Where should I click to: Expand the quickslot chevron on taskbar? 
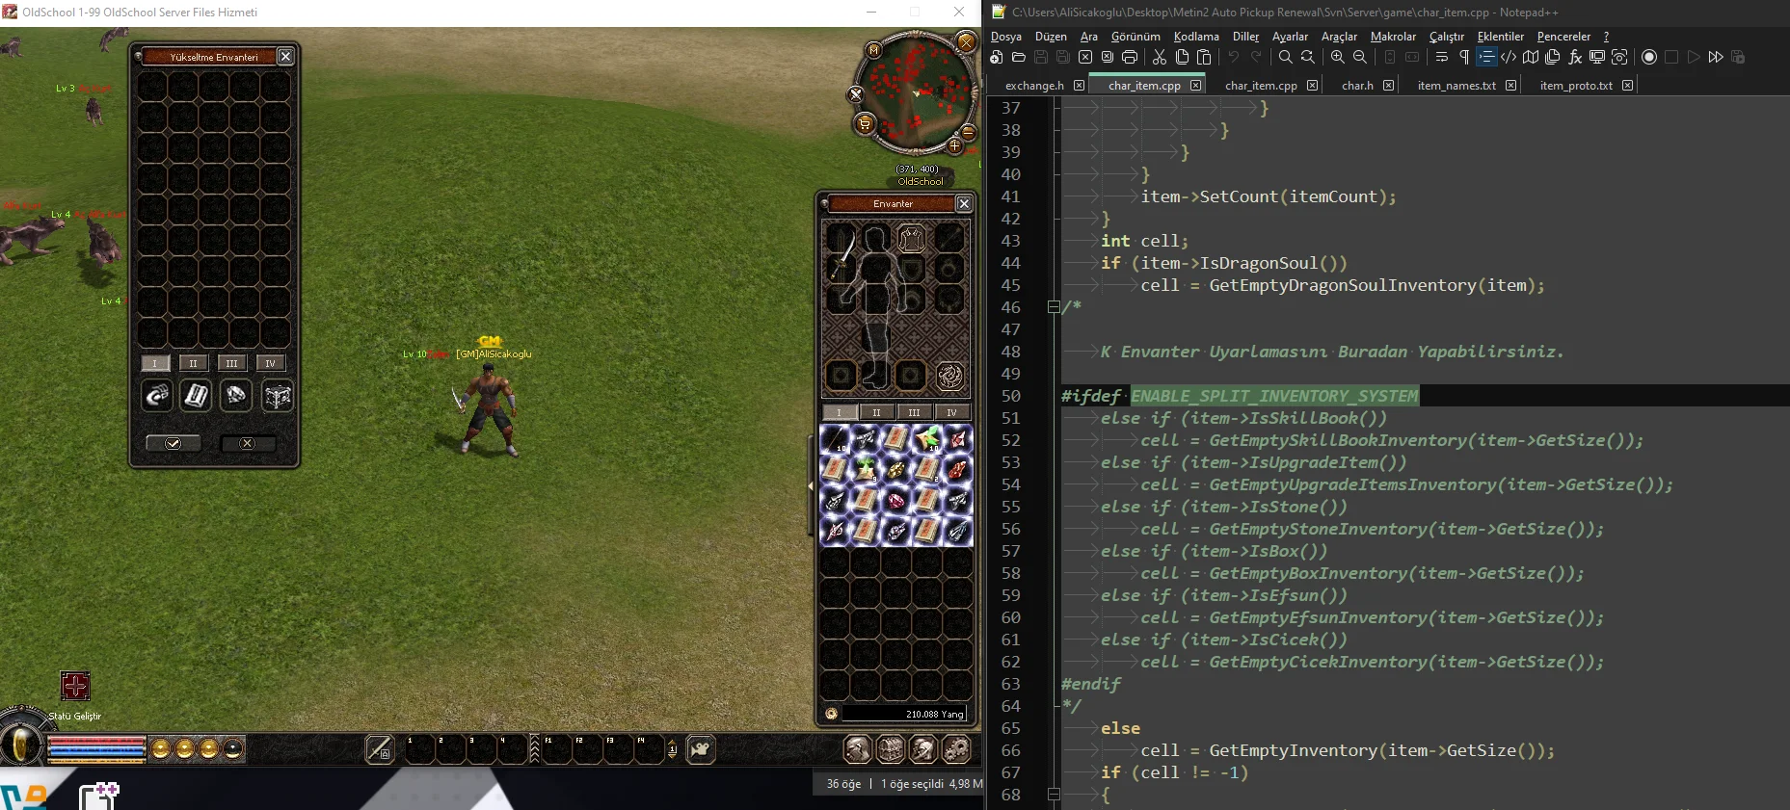click(535, 748)
